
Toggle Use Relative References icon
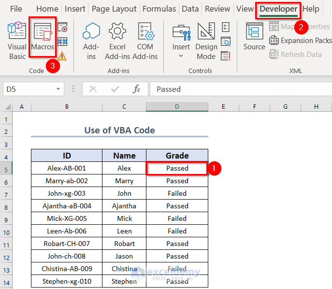pyautogui.click(x=62, y=42)
